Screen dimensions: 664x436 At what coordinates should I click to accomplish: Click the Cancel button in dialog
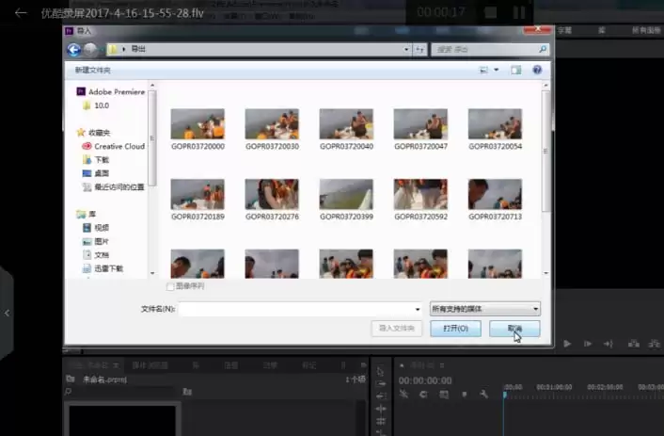514,328
